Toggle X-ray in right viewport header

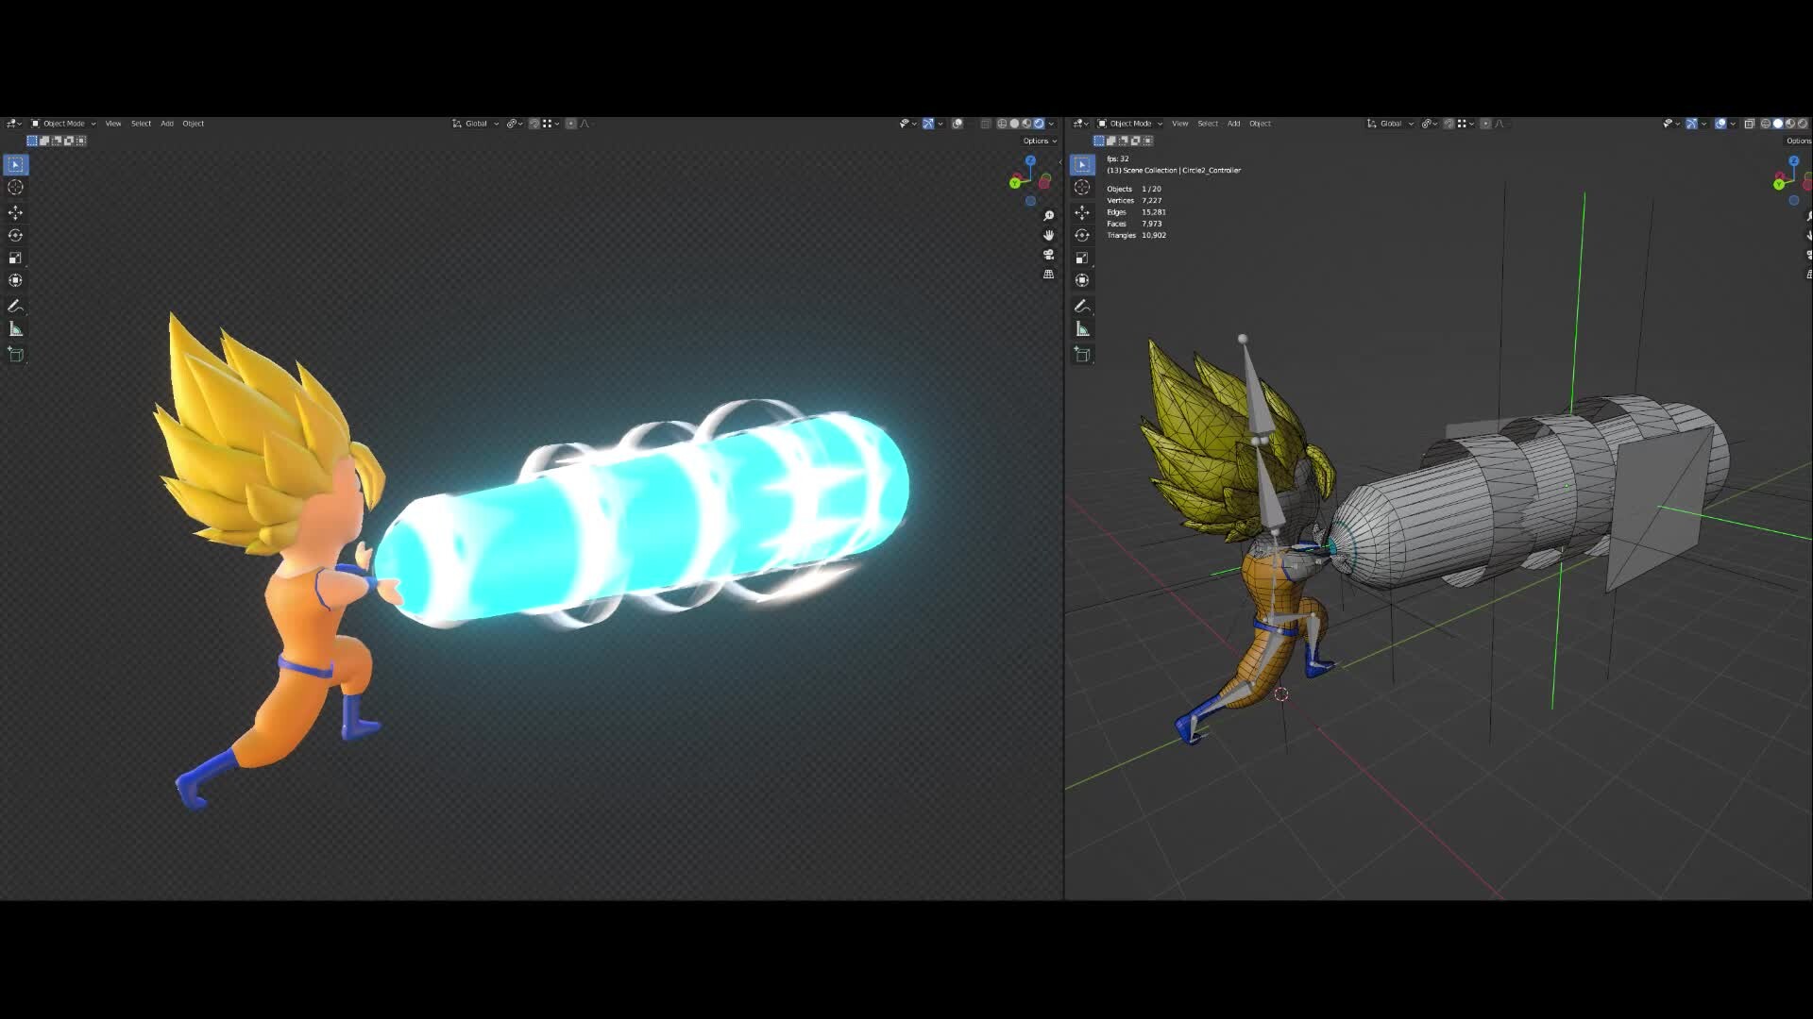pos(1749,124)
